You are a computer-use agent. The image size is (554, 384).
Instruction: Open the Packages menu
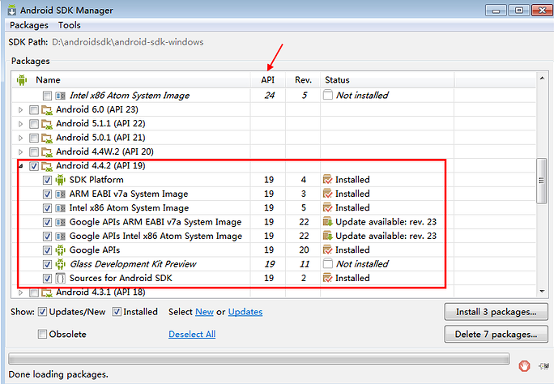(x=29, y=25)
